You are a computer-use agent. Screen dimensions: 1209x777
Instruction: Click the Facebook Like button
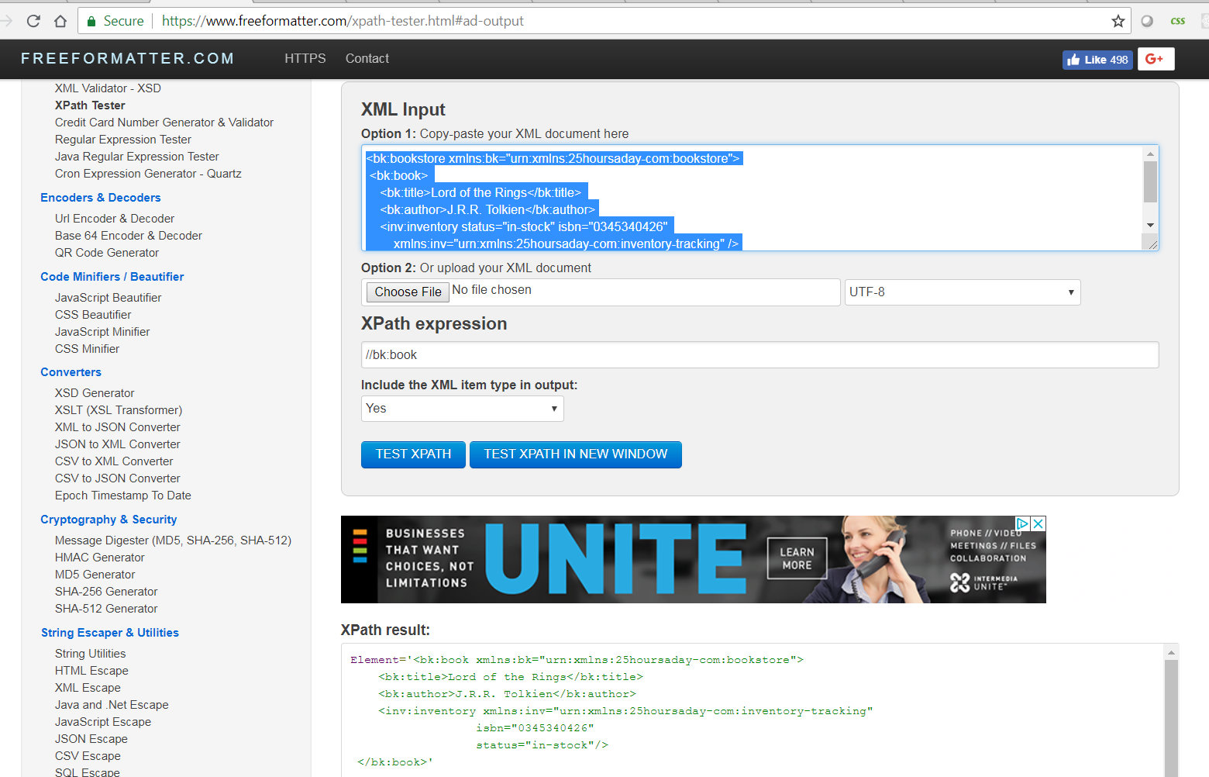[x=1097, y=59]
